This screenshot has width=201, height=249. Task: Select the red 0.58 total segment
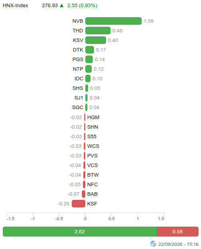[177, 232]
